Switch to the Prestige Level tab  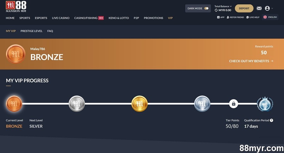[x=32, y=31]
